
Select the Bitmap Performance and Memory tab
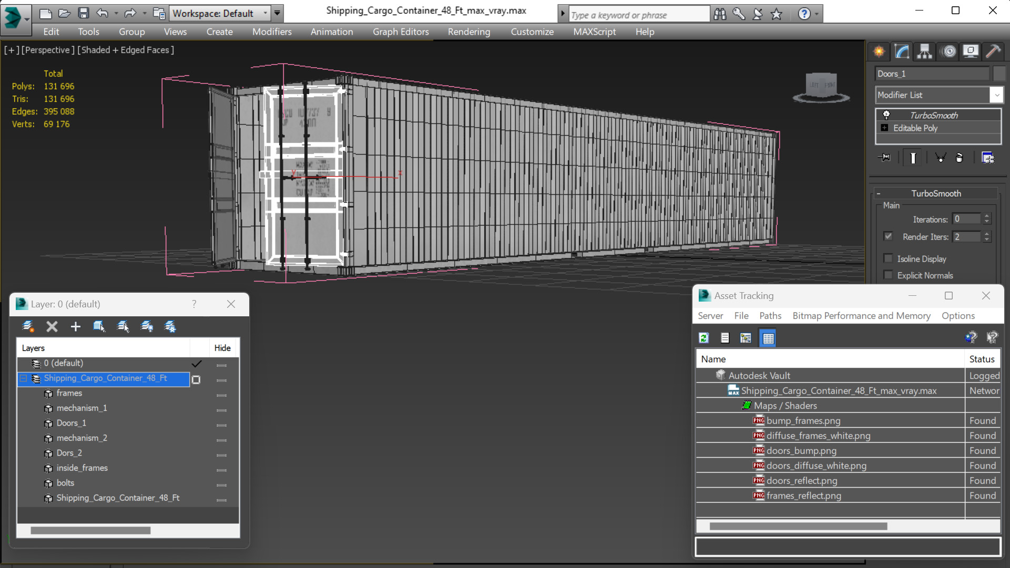[x=862, y=316]
